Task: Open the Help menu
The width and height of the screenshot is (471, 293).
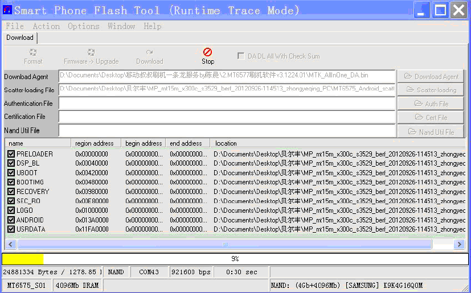Action: pos(152,26)
